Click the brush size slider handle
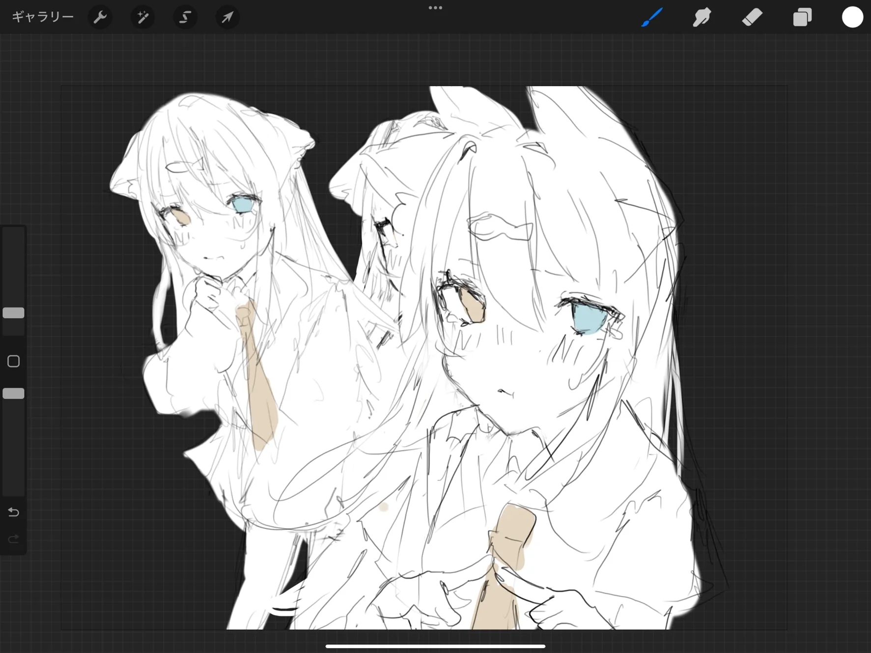This screenshot has width=871, height=653. [x=13, y=313]
